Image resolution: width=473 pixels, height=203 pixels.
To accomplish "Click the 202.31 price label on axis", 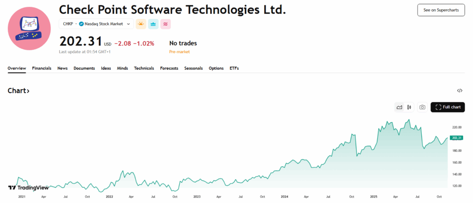I will point(456,138).
